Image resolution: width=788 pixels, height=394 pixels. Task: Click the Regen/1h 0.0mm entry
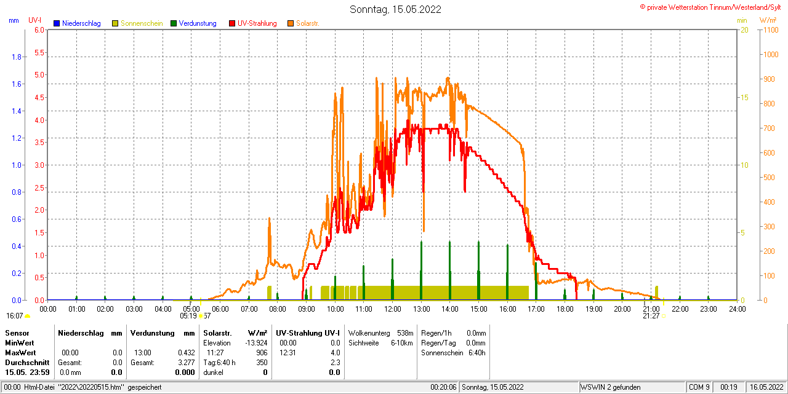point(453,333)
